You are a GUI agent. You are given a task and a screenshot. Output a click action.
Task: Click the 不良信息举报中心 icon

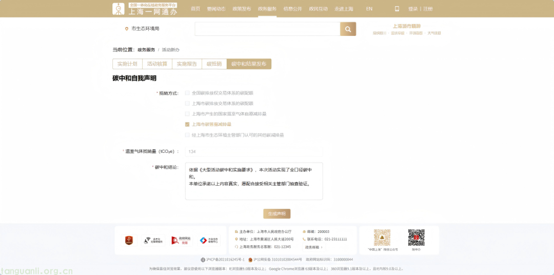point(208,240)
